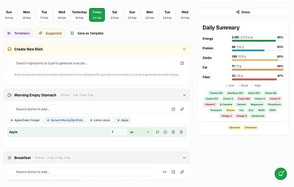This screenshot has width=294, height=187.
Task: Click the coffee cup icon by Morning Empty Stomach
Action: click(x=9, y=95)
